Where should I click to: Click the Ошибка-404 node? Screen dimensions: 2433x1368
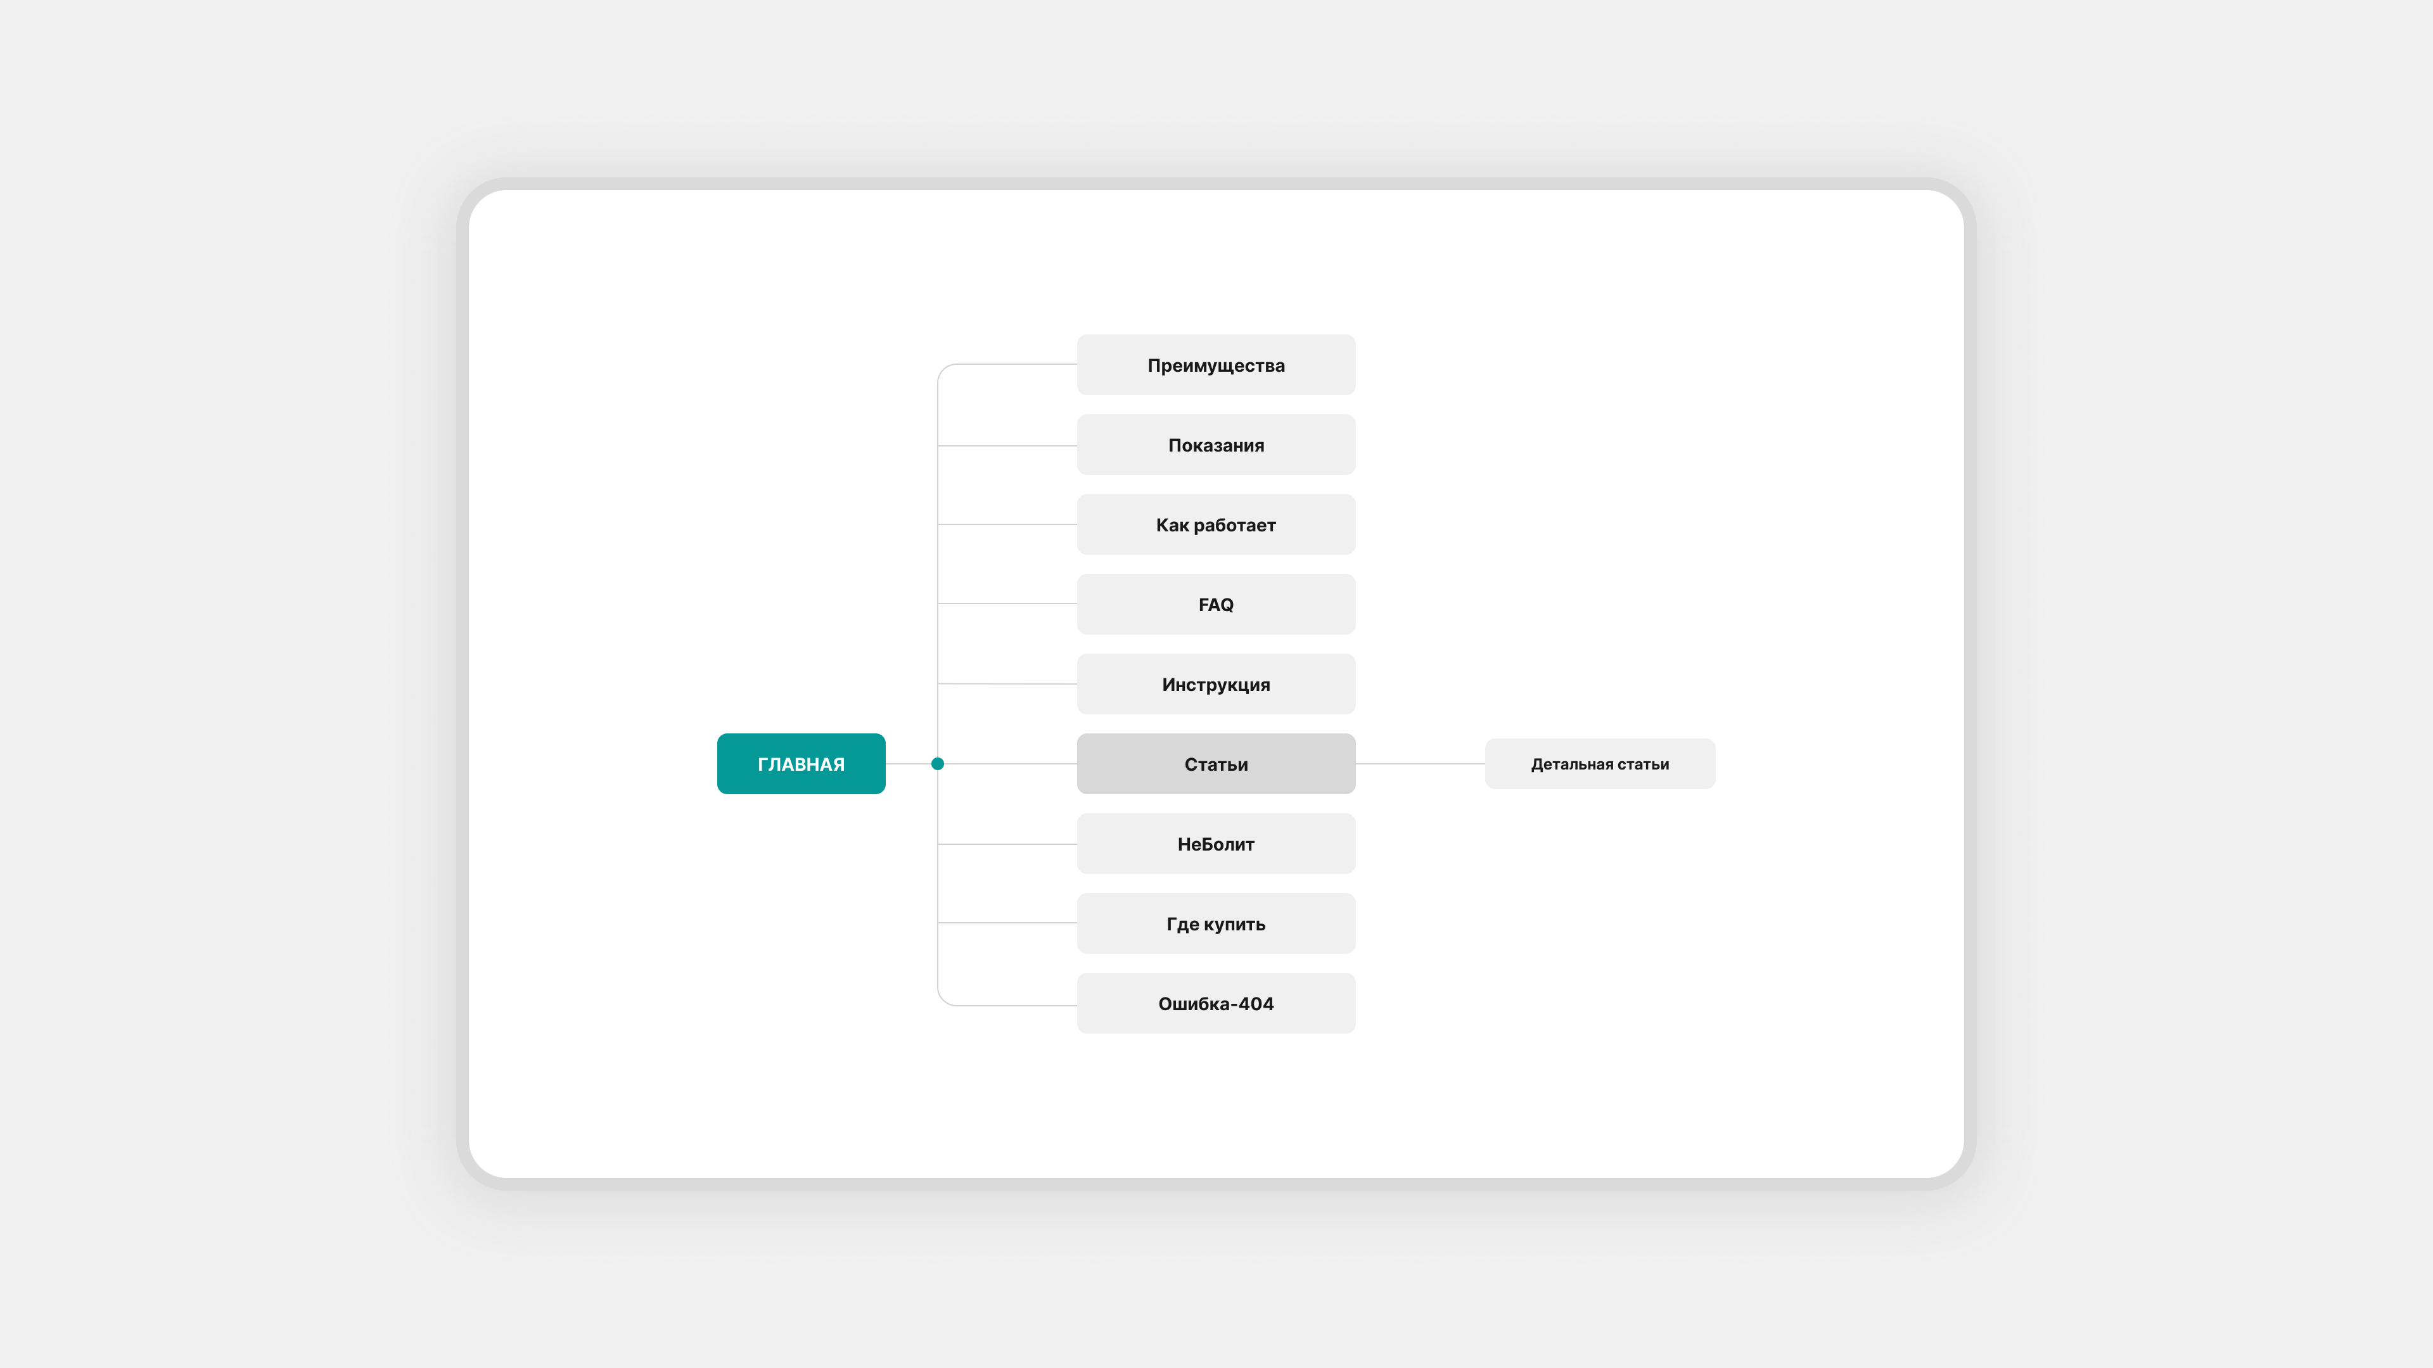(x=1216, y=1004)
